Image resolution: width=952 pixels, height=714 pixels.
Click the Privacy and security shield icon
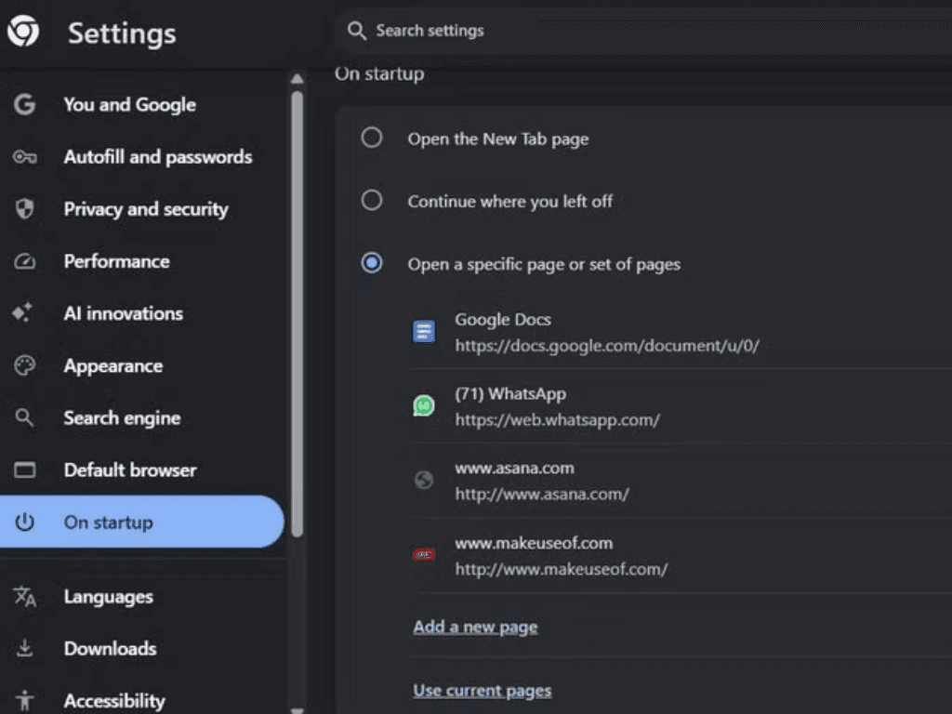[24, 210]
